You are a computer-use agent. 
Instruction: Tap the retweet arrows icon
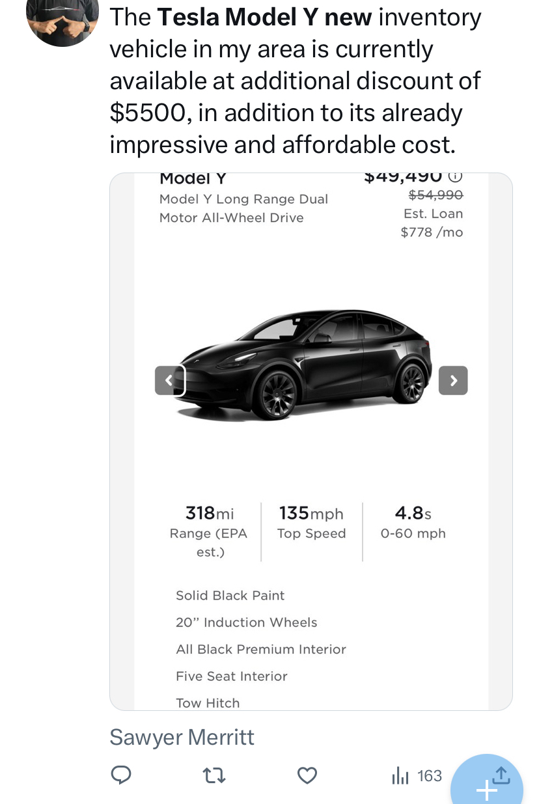[x=214, y=775]
